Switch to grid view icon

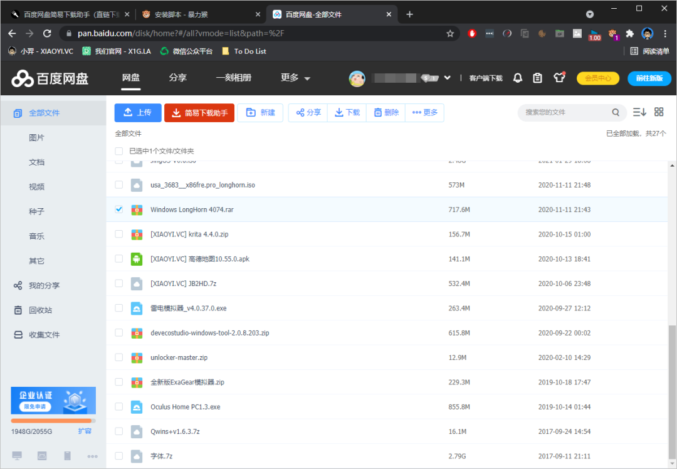tap(659, 112)
